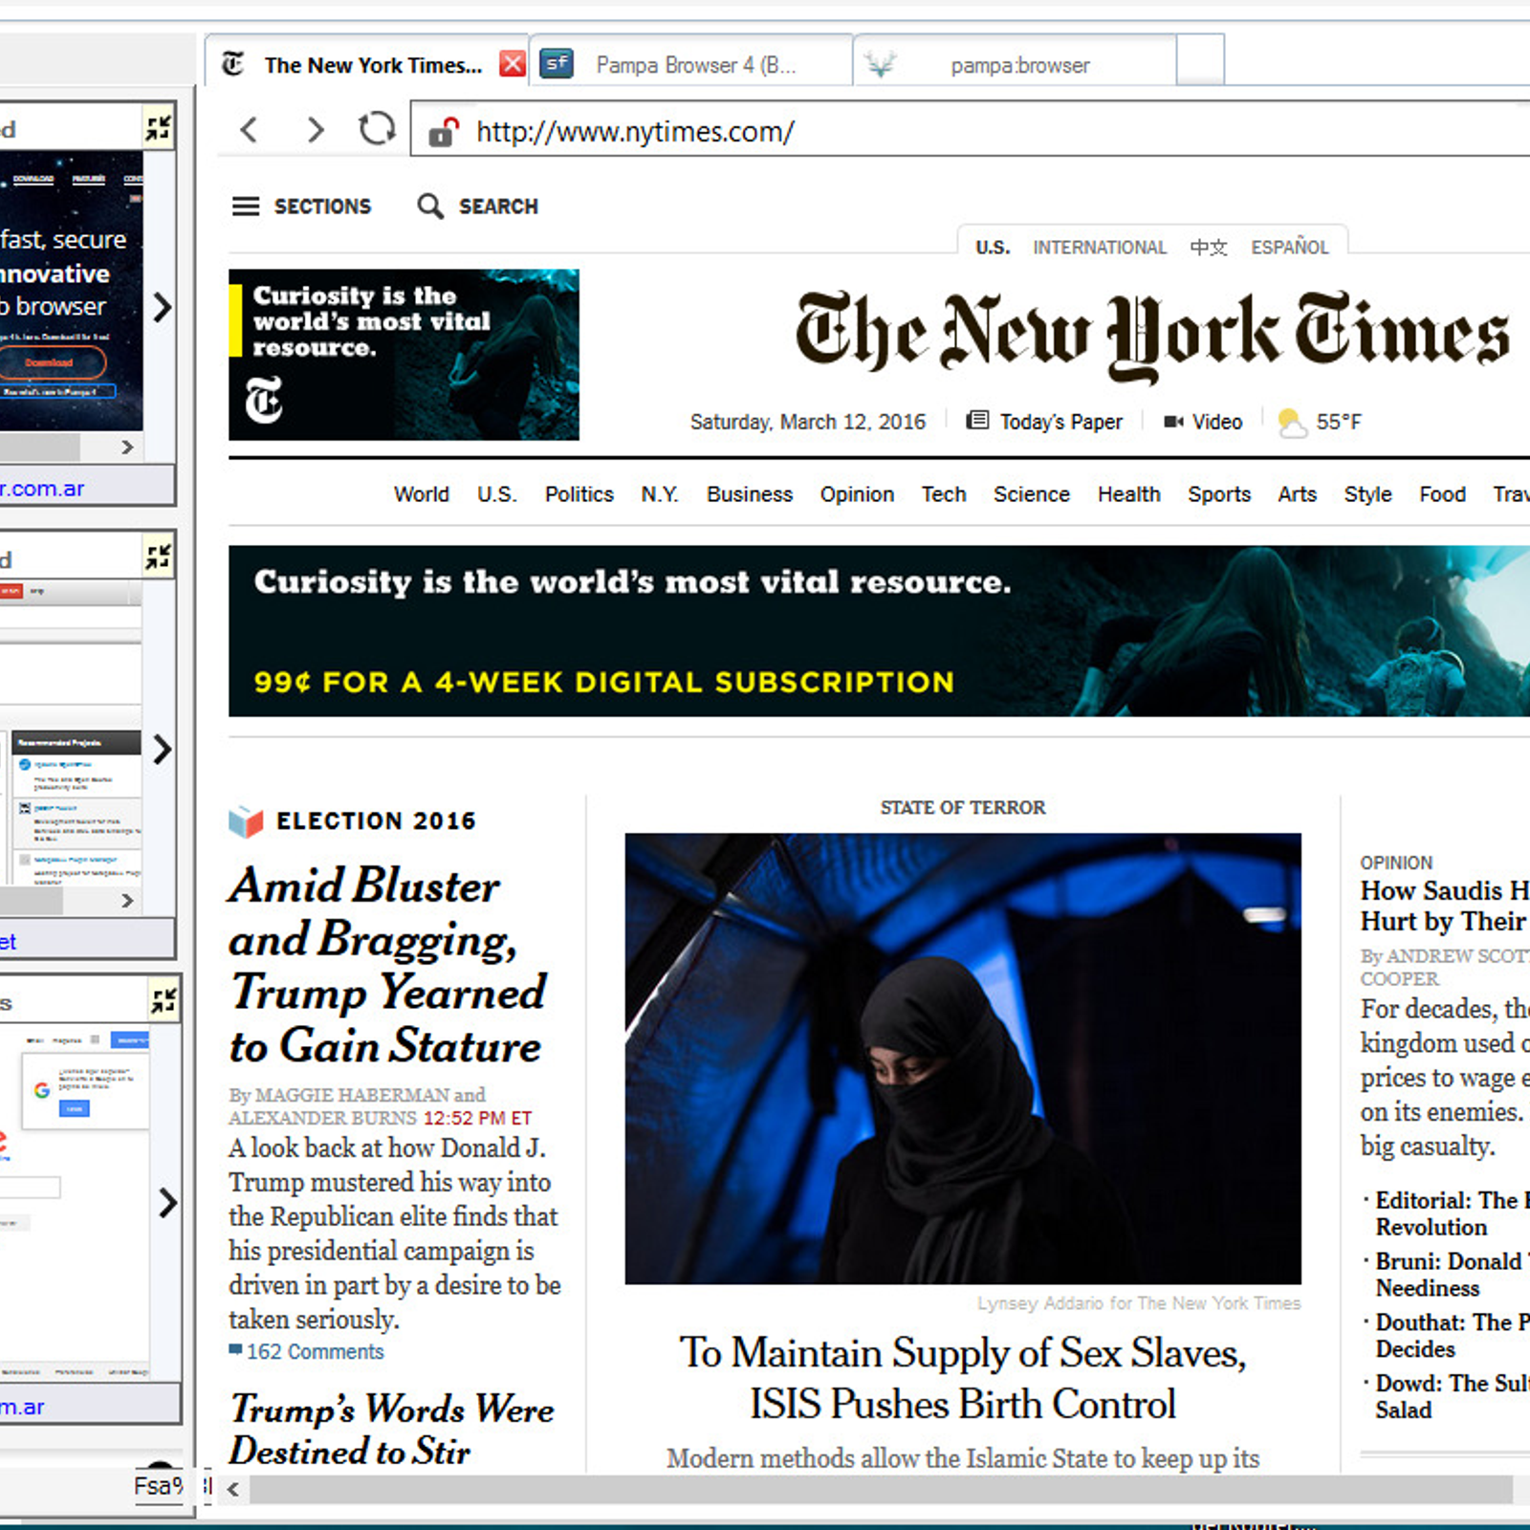Select the U.S. edition

click(992, 248)
